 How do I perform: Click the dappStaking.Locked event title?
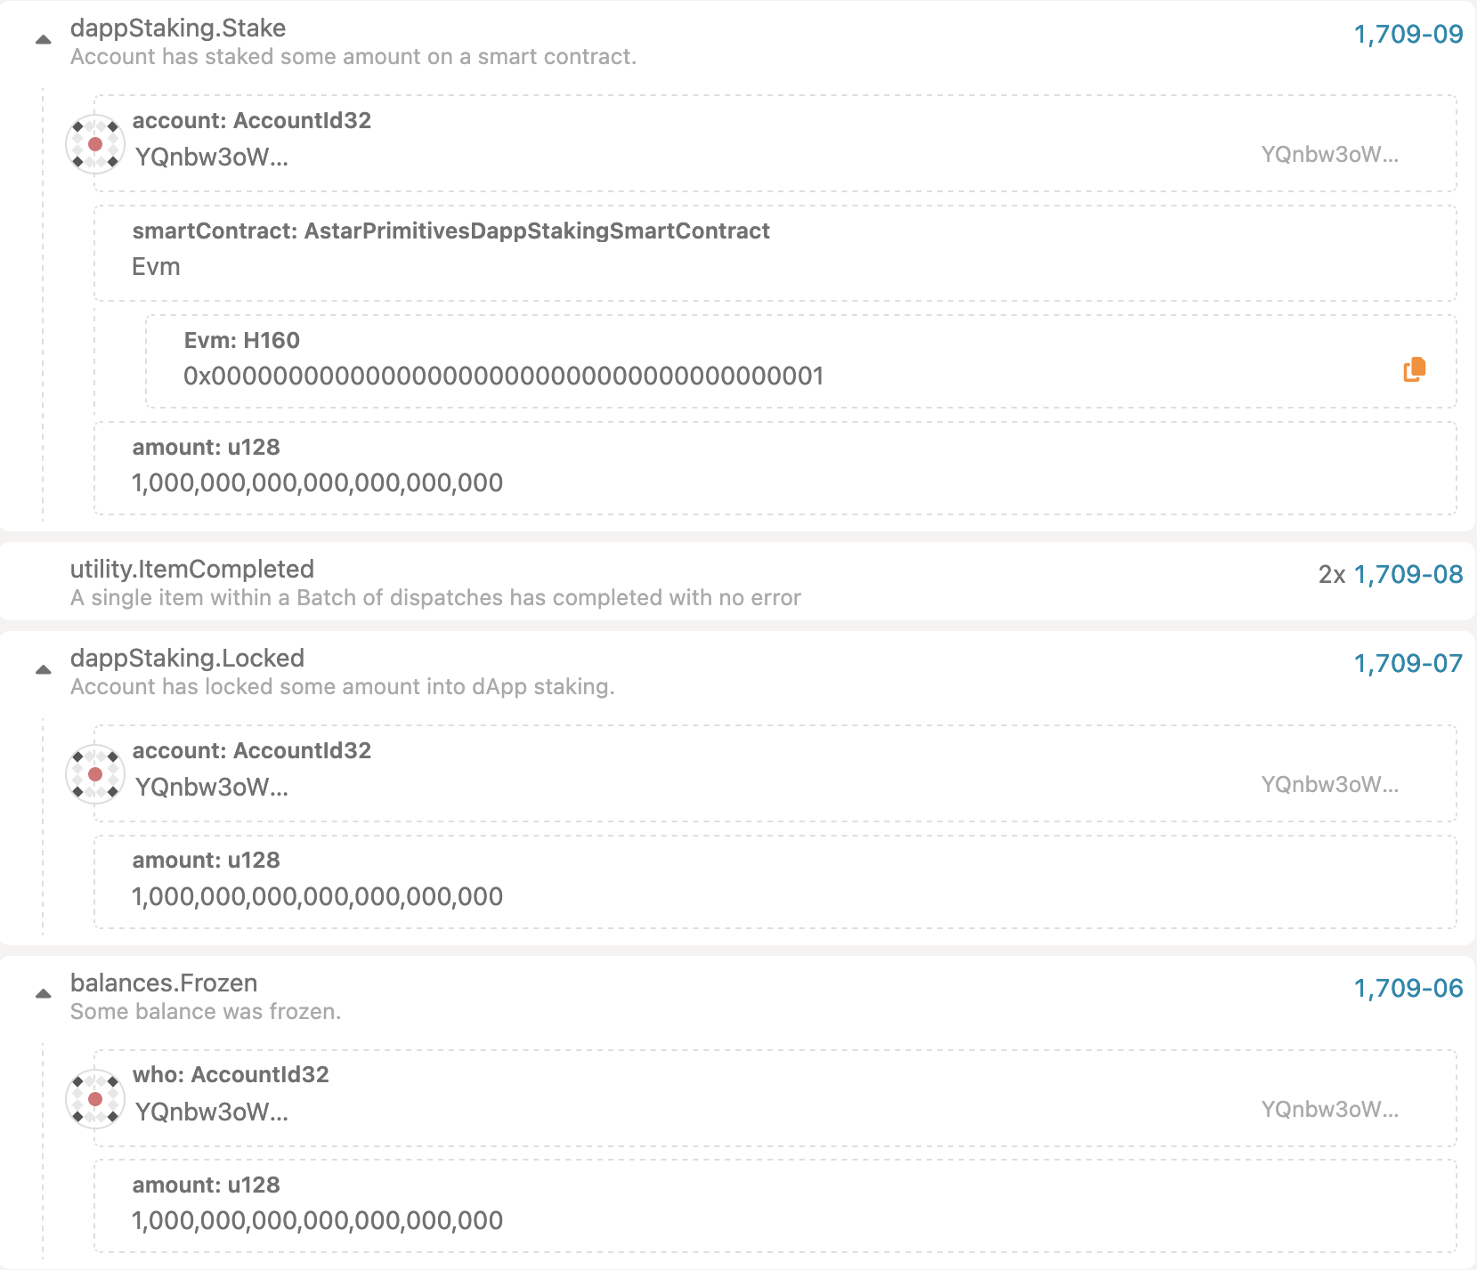pyautogui.click(x=187, y=659)
